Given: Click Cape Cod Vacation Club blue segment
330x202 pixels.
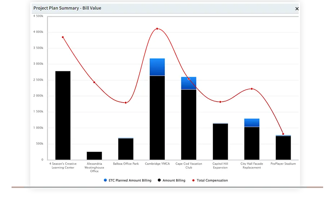Looking at the screenshot, I should click(x=189, y=83).
